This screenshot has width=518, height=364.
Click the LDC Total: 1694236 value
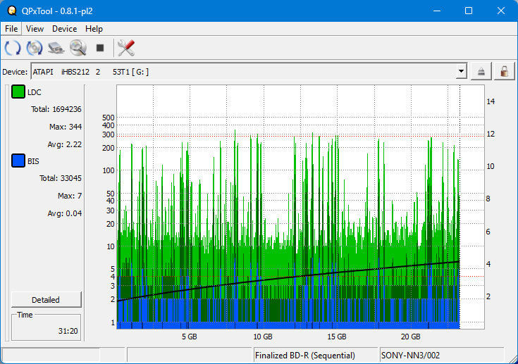56,109
